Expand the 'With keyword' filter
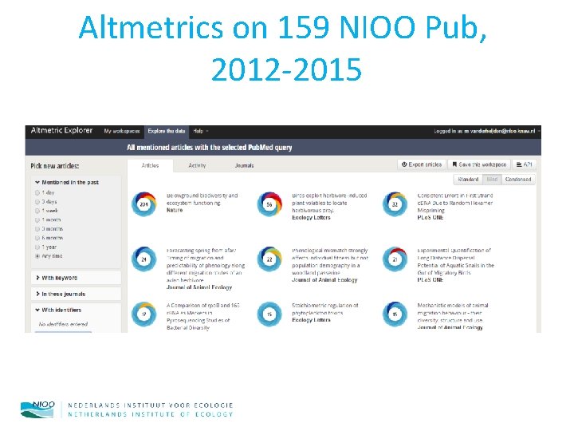Viewport: 574px width, 431px height. pyautogui.click(x=76, y=278)
